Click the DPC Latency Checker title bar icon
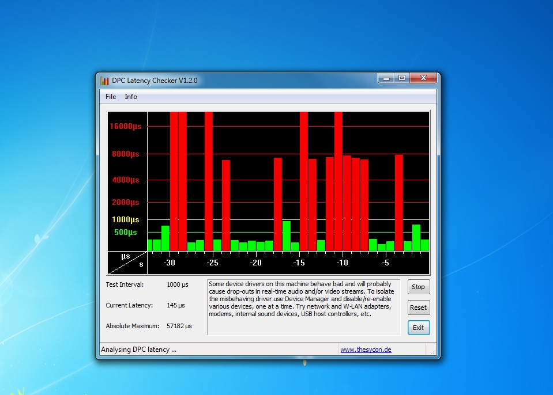The image size is (553, 395). tap(104, 81)
